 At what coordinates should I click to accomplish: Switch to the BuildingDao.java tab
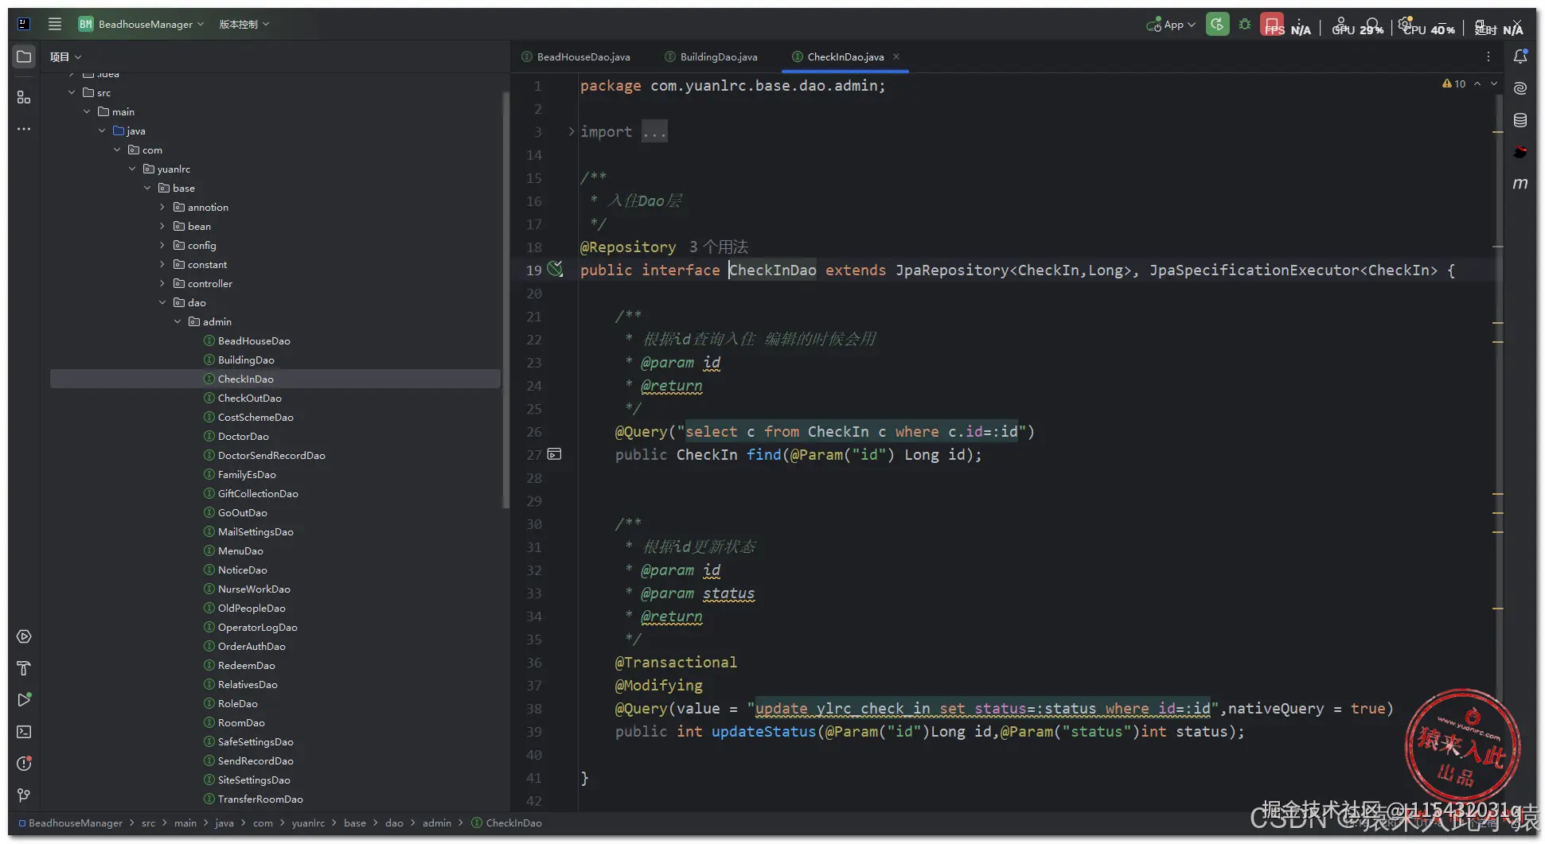718,57
